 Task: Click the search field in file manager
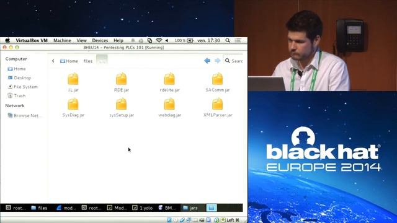pos(233,61)
